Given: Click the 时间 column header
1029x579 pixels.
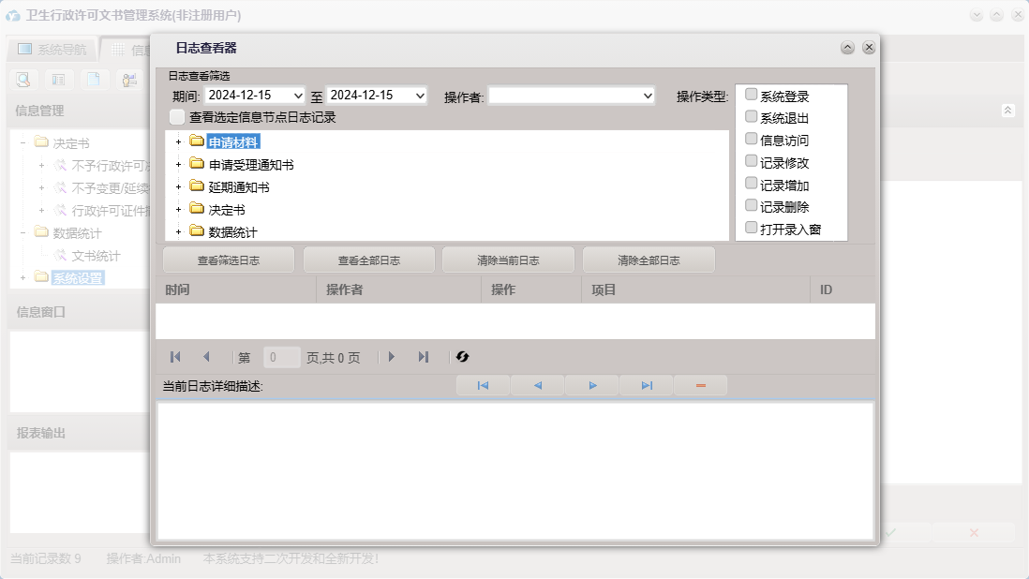Looking at the screenshot, I should point(236,289).
